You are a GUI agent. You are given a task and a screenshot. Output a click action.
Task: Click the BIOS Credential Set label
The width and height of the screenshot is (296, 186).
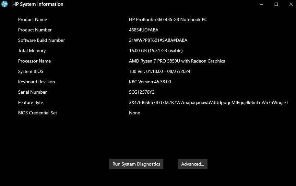[37, 113]
